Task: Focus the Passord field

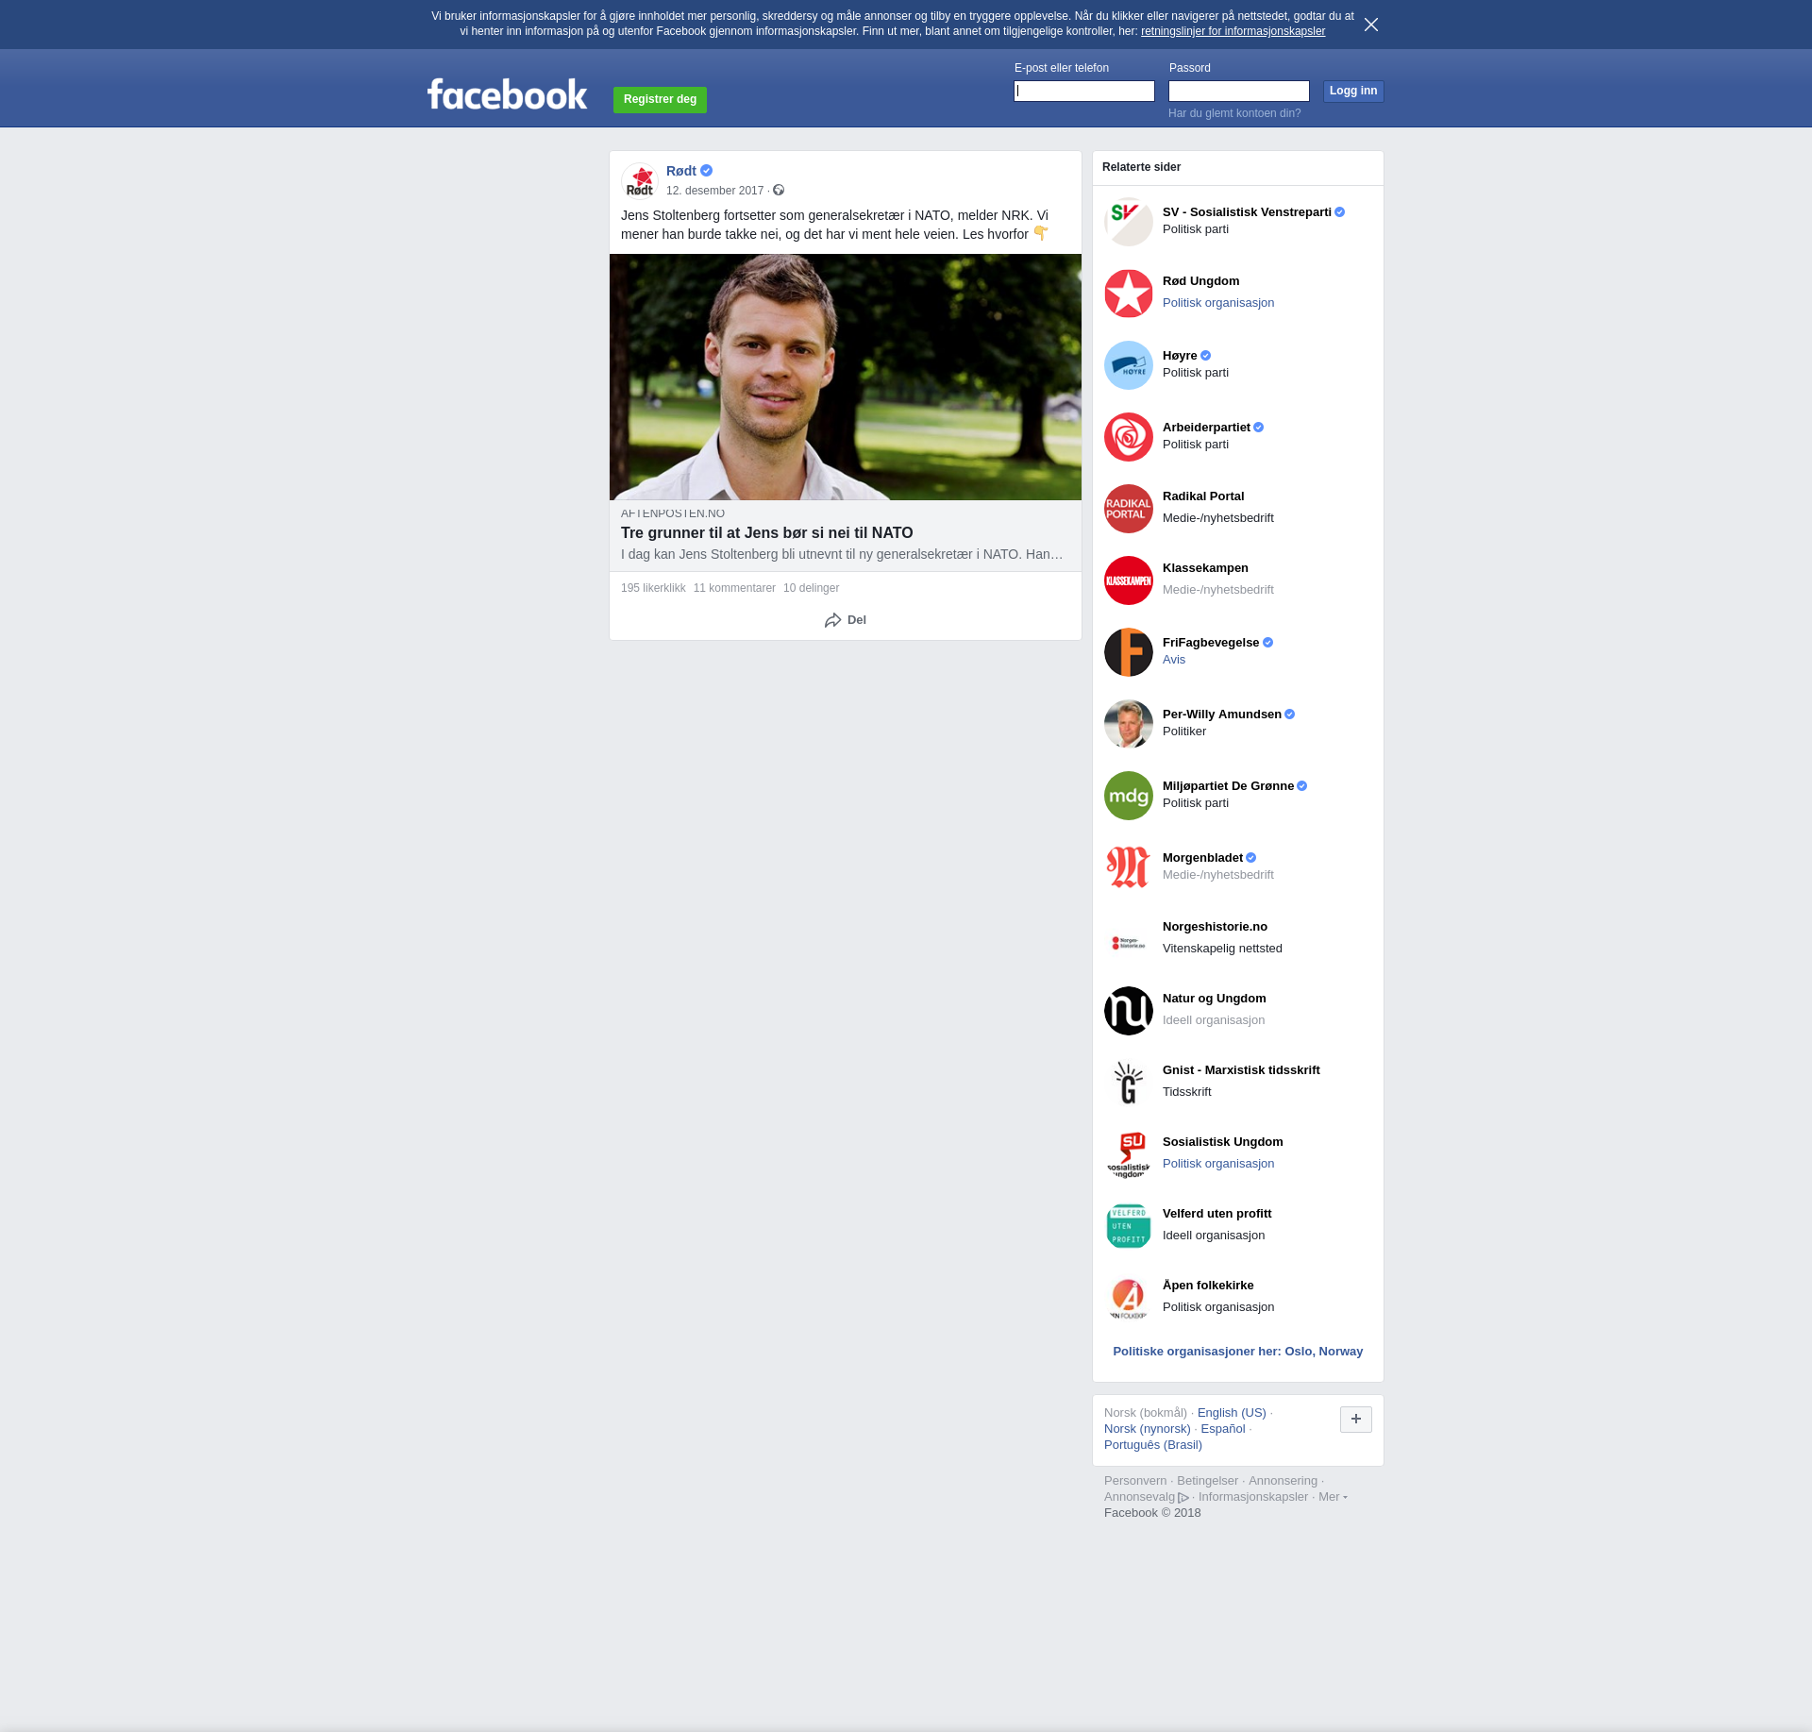Action: coord(1239,91)
